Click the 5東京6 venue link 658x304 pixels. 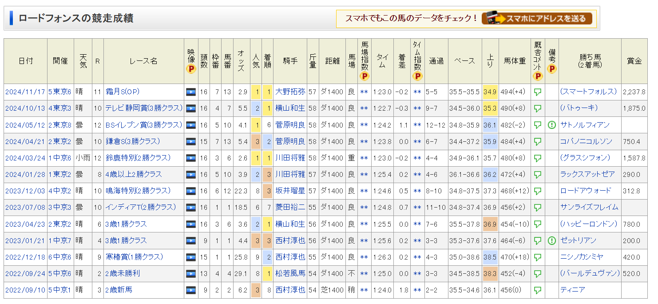coord(60,92)
